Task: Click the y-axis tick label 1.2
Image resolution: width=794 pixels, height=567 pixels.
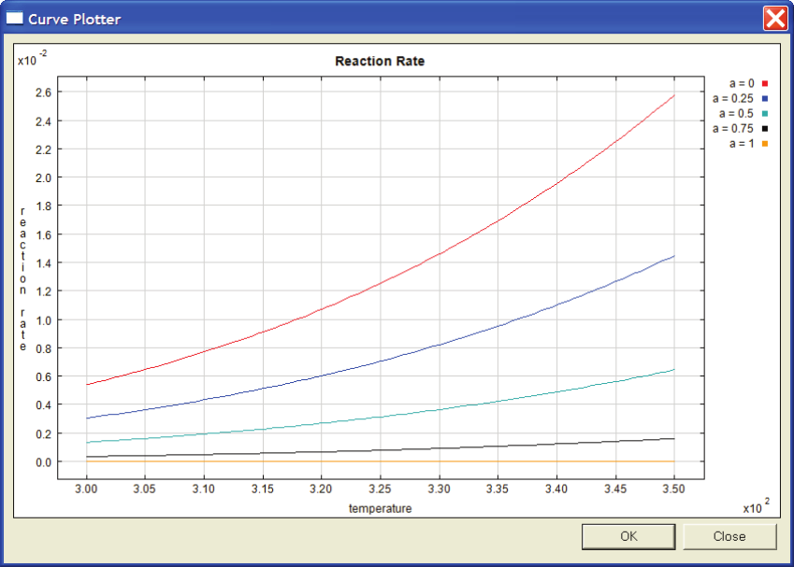Action: (44, 291)
